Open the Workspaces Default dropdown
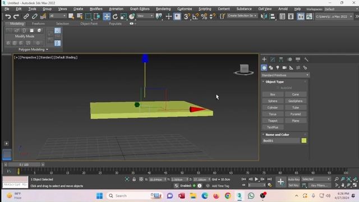Viewport: 359px width, 202px height. [x=341, y=9]
